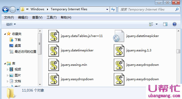Select script icon of jquery.dataTables.js?ver=11
Screen dimensions: 182x99
54,36
